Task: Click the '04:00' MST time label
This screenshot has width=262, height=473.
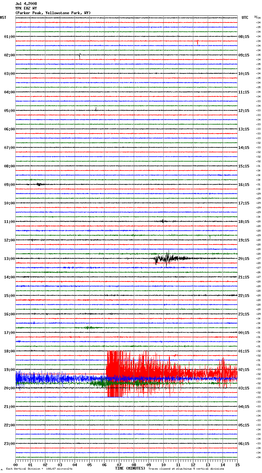Action: point(10,92)
